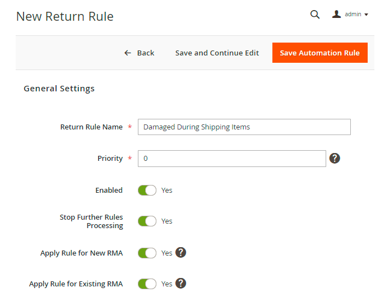
Task: Show help for Apply Rule for Existing RMA
Action: click(x=180, y=283)
